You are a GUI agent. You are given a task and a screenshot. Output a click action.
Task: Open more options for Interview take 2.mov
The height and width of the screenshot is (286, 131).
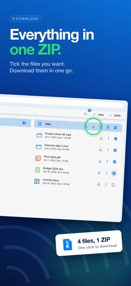(108, 150)
